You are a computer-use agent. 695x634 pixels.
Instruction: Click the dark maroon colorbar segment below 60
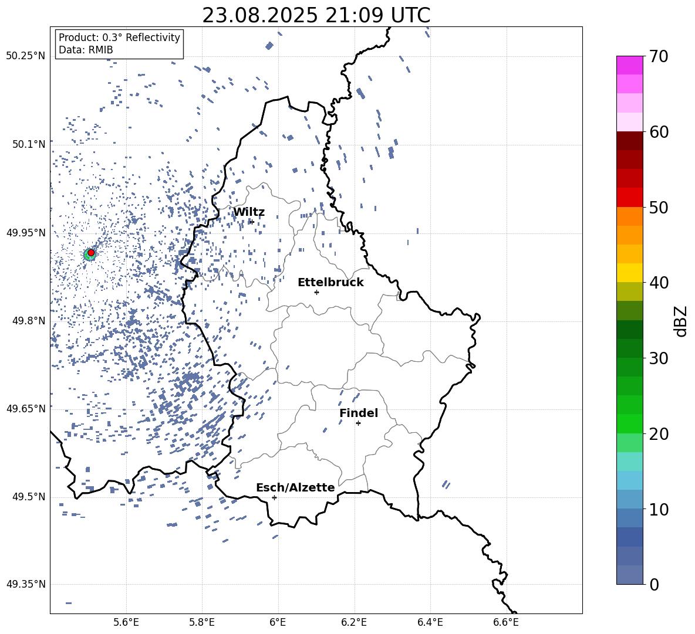(629, 141)
